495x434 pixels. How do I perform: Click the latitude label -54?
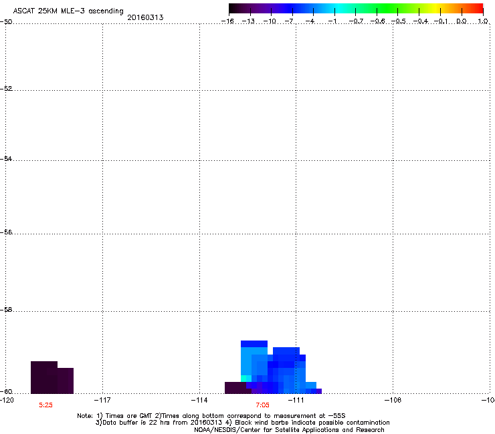(x=6, y=158)
